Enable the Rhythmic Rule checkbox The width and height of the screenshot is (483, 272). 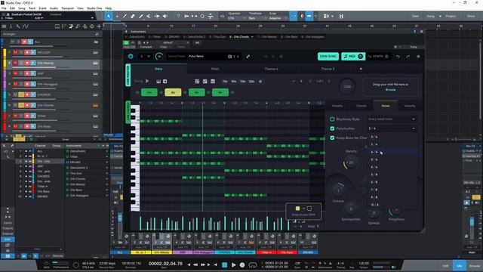(332, 119)
